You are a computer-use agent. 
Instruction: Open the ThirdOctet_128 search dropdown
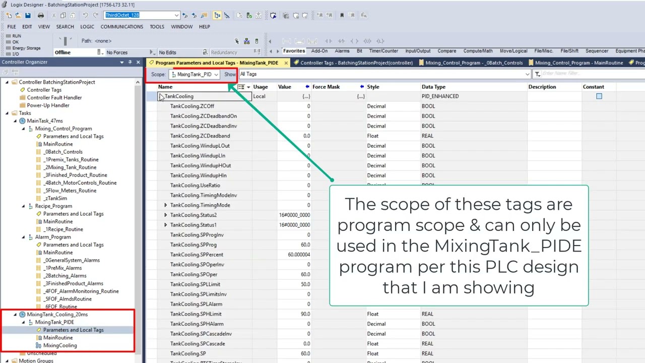click(x=176, y=15)
